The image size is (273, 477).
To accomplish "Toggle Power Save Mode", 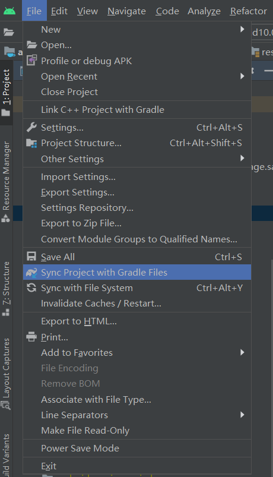I will [137, 448].
